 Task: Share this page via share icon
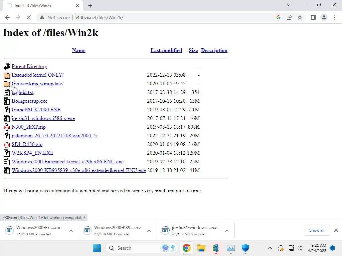click(x=289, y=17)
